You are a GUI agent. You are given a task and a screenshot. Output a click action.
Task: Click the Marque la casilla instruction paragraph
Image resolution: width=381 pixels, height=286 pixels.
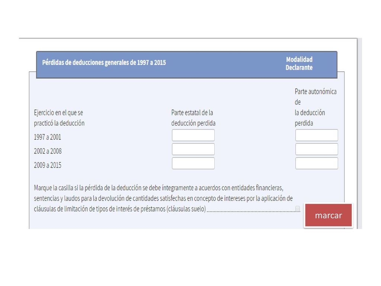pos(163,198)
